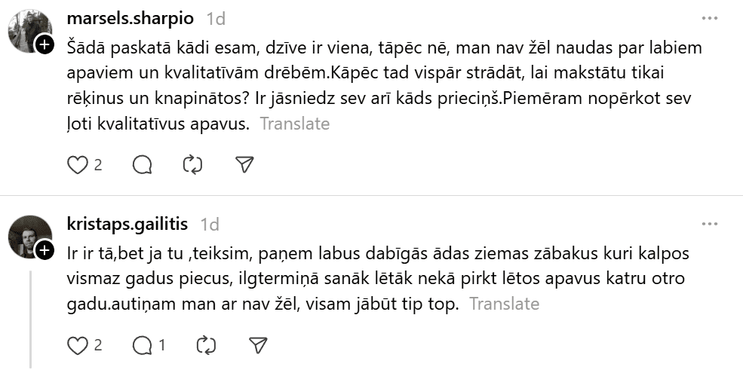Follow kristaps.gailitis via plus badge
Viewport: 743px width, 370px height.
(45, 250)
